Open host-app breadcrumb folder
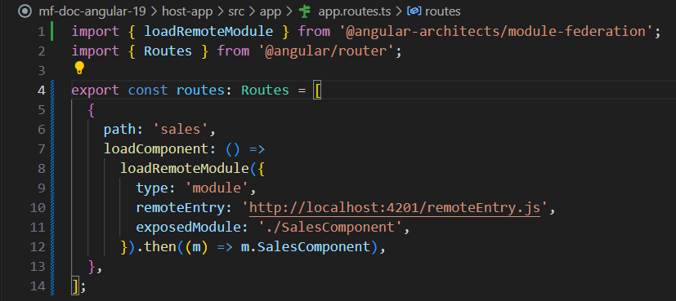This screenshot has width=676, height=301. pyautogui.click(x=187, y=11)
